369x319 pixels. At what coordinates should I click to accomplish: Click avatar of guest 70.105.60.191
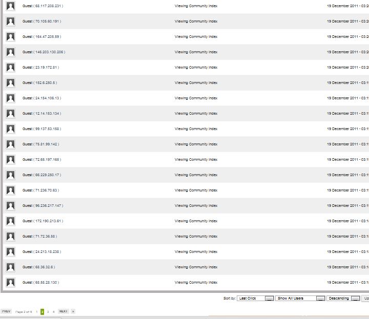[x=10, y=22]
